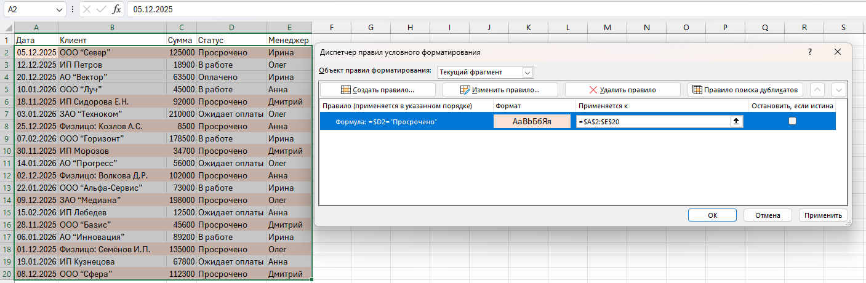Click amount cell 112300
The height and width of the screenshot is (283, 866).
pyautogui.click(x=182, y=274)
